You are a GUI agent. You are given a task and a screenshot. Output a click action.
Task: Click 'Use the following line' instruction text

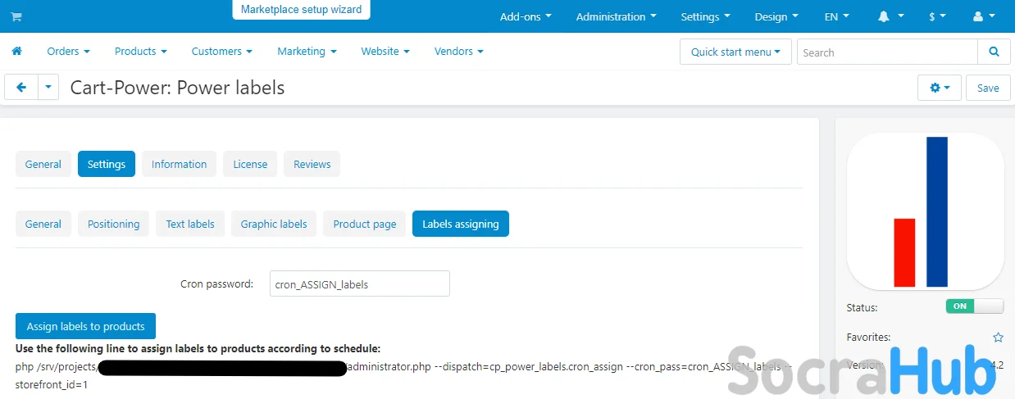tap(198, 349)
